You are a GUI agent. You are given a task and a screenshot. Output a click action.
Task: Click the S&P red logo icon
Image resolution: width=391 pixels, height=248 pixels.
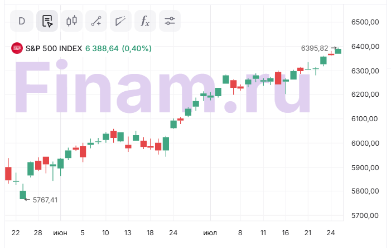tap(17, 48)
